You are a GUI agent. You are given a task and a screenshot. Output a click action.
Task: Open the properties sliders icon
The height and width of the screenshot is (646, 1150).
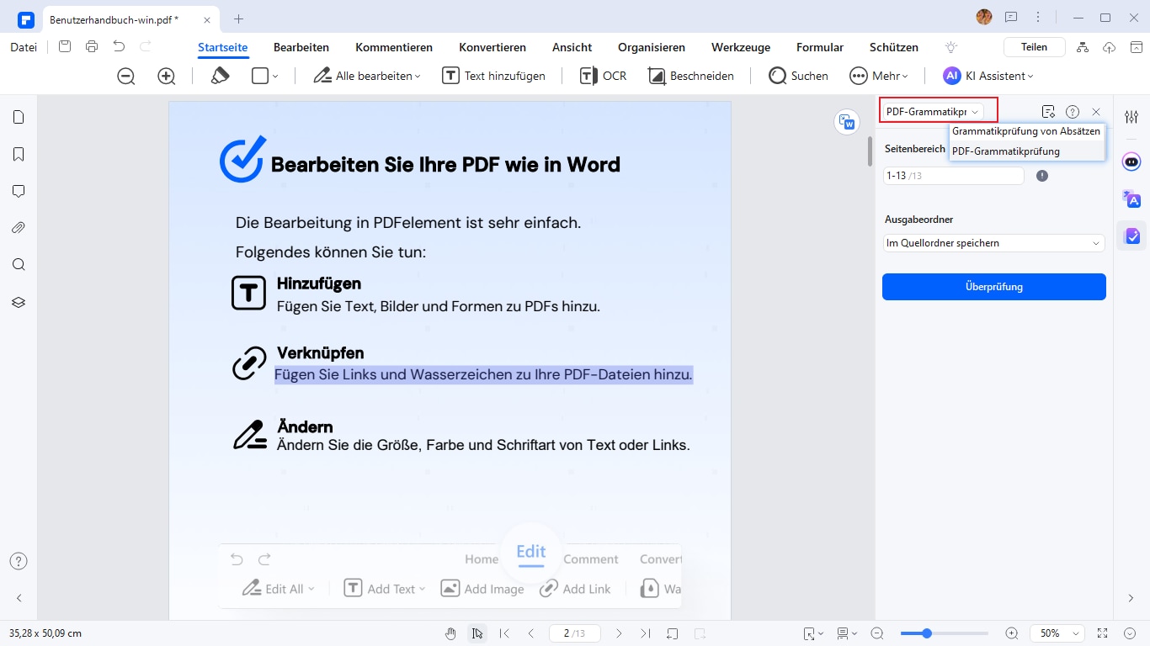1131,117
